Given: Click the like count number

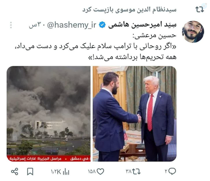Looking at the screenshot, I should tap(92, 172).
